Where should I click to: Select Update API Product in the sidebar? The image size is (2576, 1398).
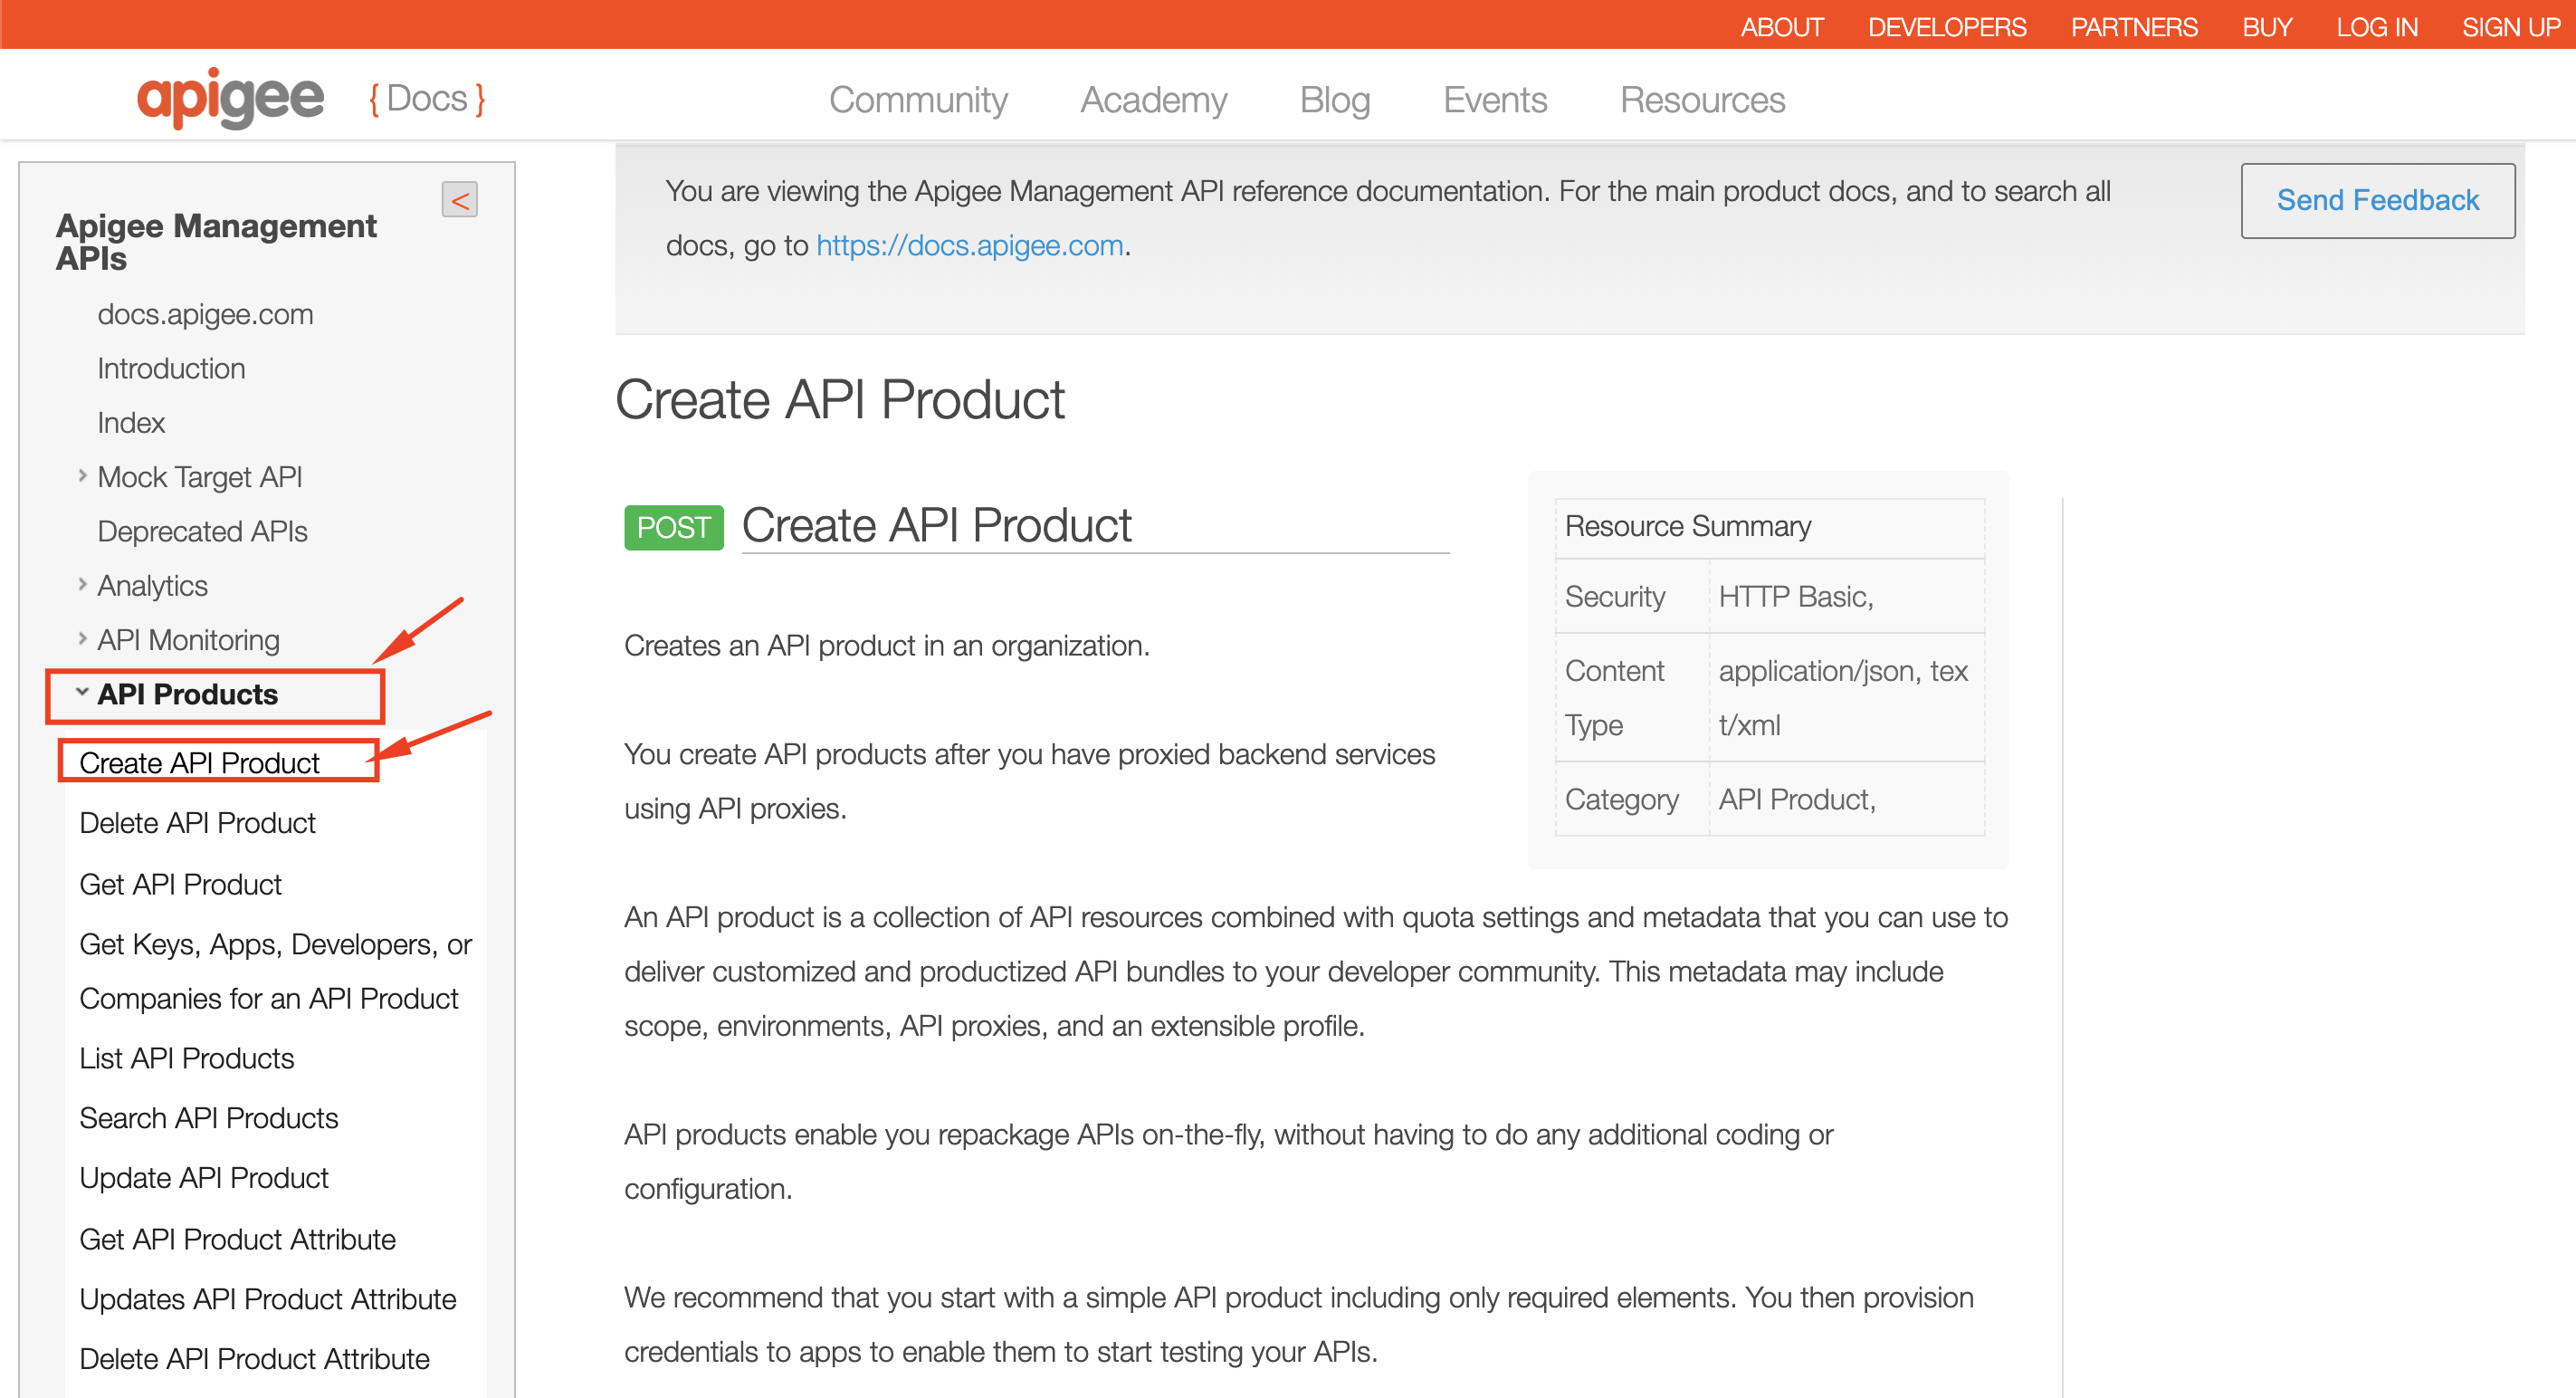point(203,1177)
